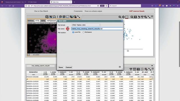This screenshot has width=180, height=101.
Task: Reset zoom on the plot
Action: point(132,17)
